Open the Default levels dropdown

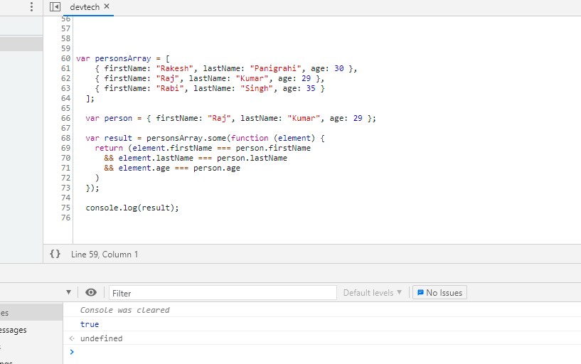coord(373,292)
